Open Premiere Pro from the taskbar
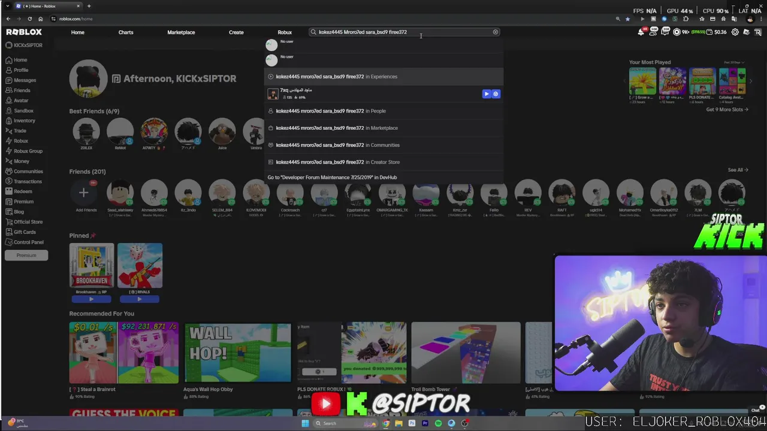 coord(425,423)
